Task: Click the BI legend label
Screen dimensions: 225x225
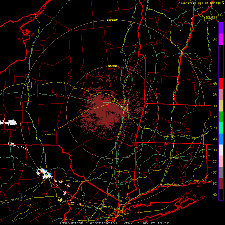Action: point(214,183)
